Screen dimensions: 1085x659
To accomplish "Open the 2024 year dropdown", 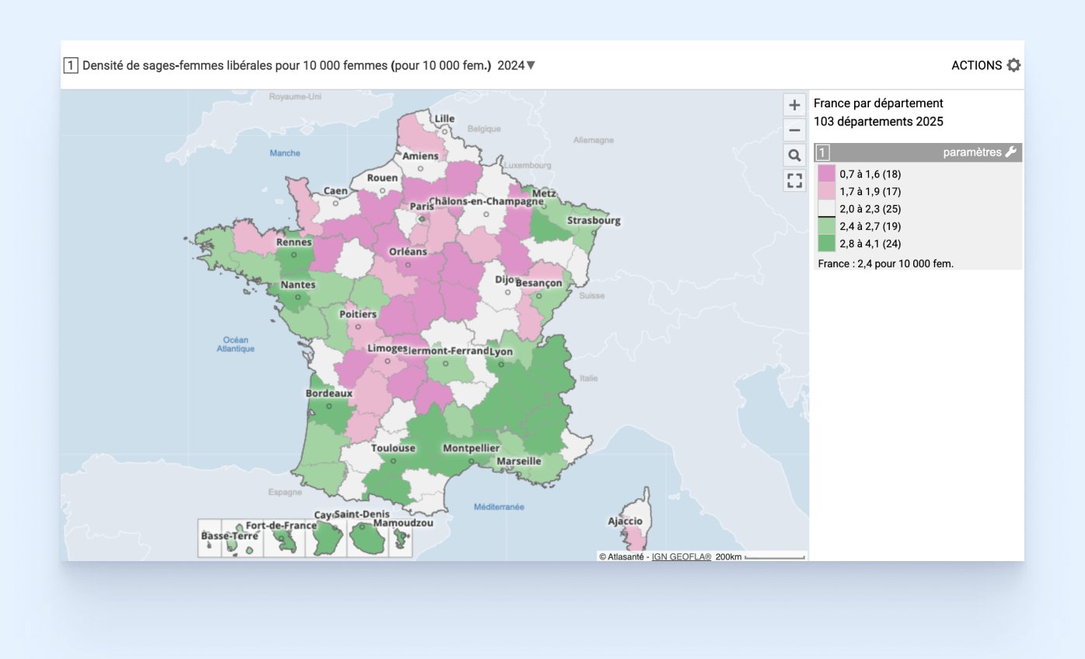I will (x=516, y=65).
